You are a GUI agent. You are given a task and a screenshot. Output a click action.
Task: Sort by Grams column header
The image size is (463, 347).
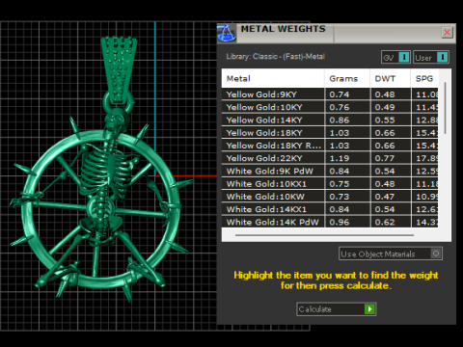(347, 79)
